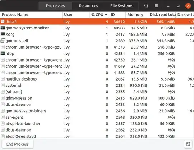Image resolution: width=194 pixels, height=150 pixels.
Task: Click process ID 36610
Action: click(119, 22)
